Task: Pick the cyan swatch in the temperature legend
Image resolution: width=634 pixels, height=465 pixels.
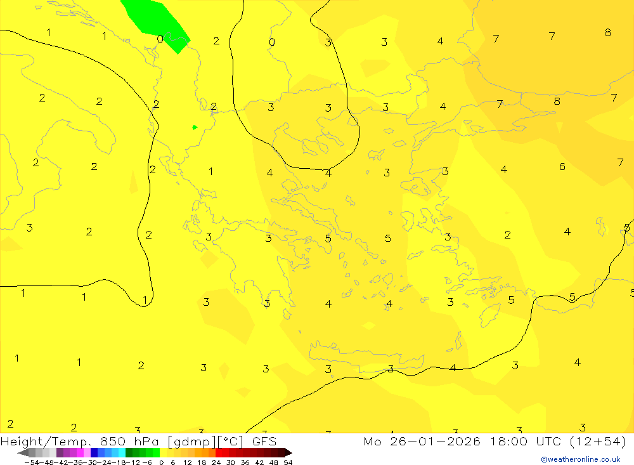Action: pos(122,453)
